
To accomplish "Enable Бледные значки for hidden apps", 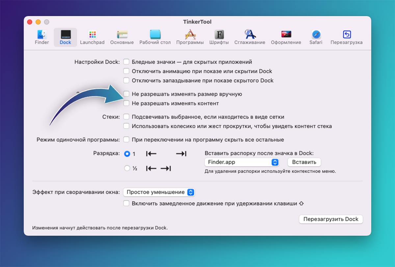I will (x=126, y=62).
